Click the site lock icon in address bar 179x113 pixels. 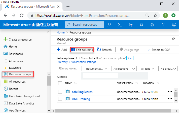tap(32, 15)
